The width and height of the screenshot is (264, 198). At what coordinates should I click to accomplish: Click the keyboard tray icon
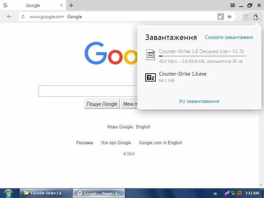(x=215, y=194)
